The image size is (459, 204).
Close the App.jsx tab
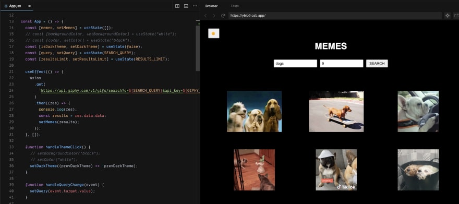click(30, 6)
